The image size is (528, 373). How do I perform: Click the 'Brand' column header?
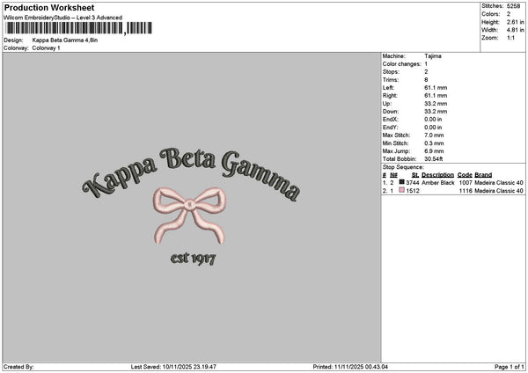[x=483, y=175]
